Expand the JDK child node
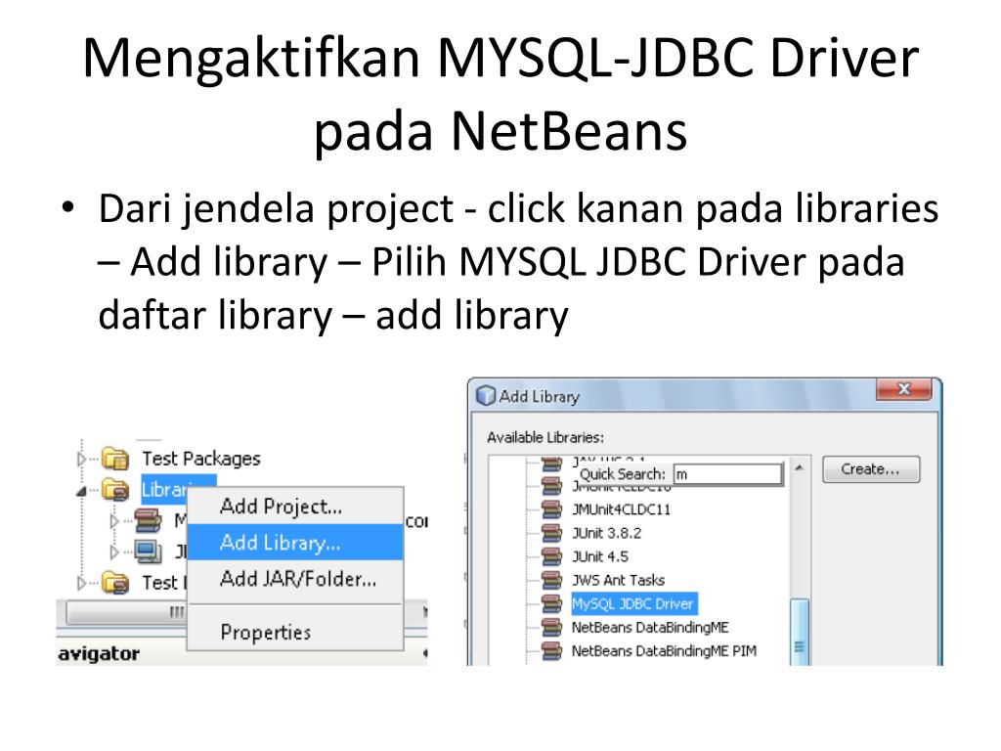1001x751 pixels. click(114, 552)
